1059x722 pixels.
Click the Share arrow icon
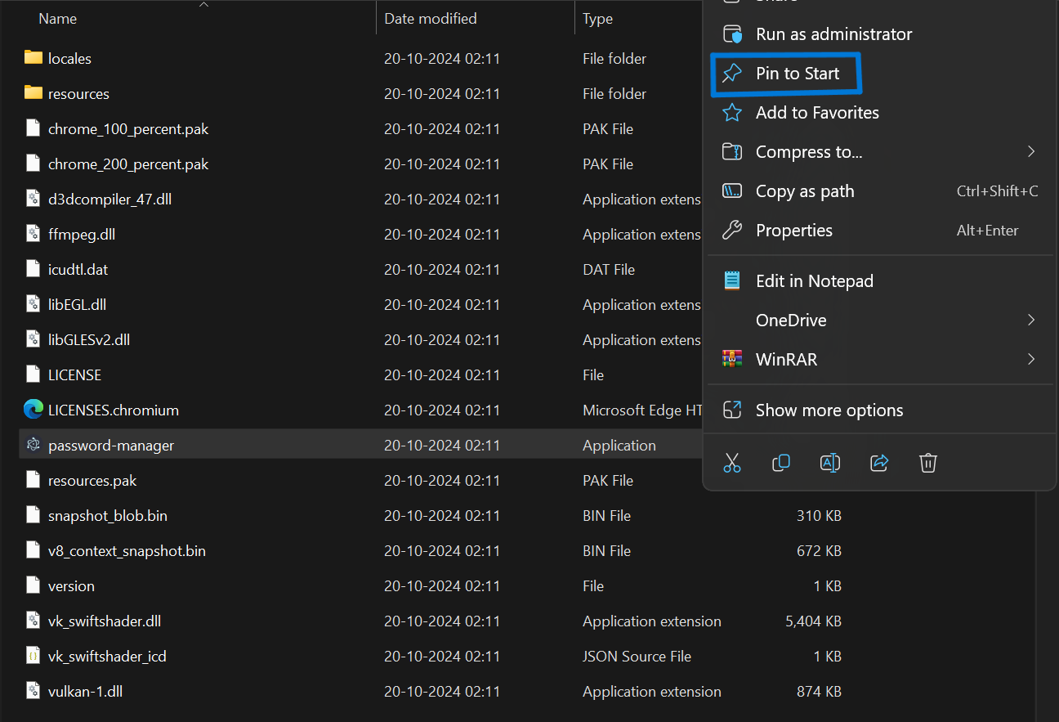point(879,464)
